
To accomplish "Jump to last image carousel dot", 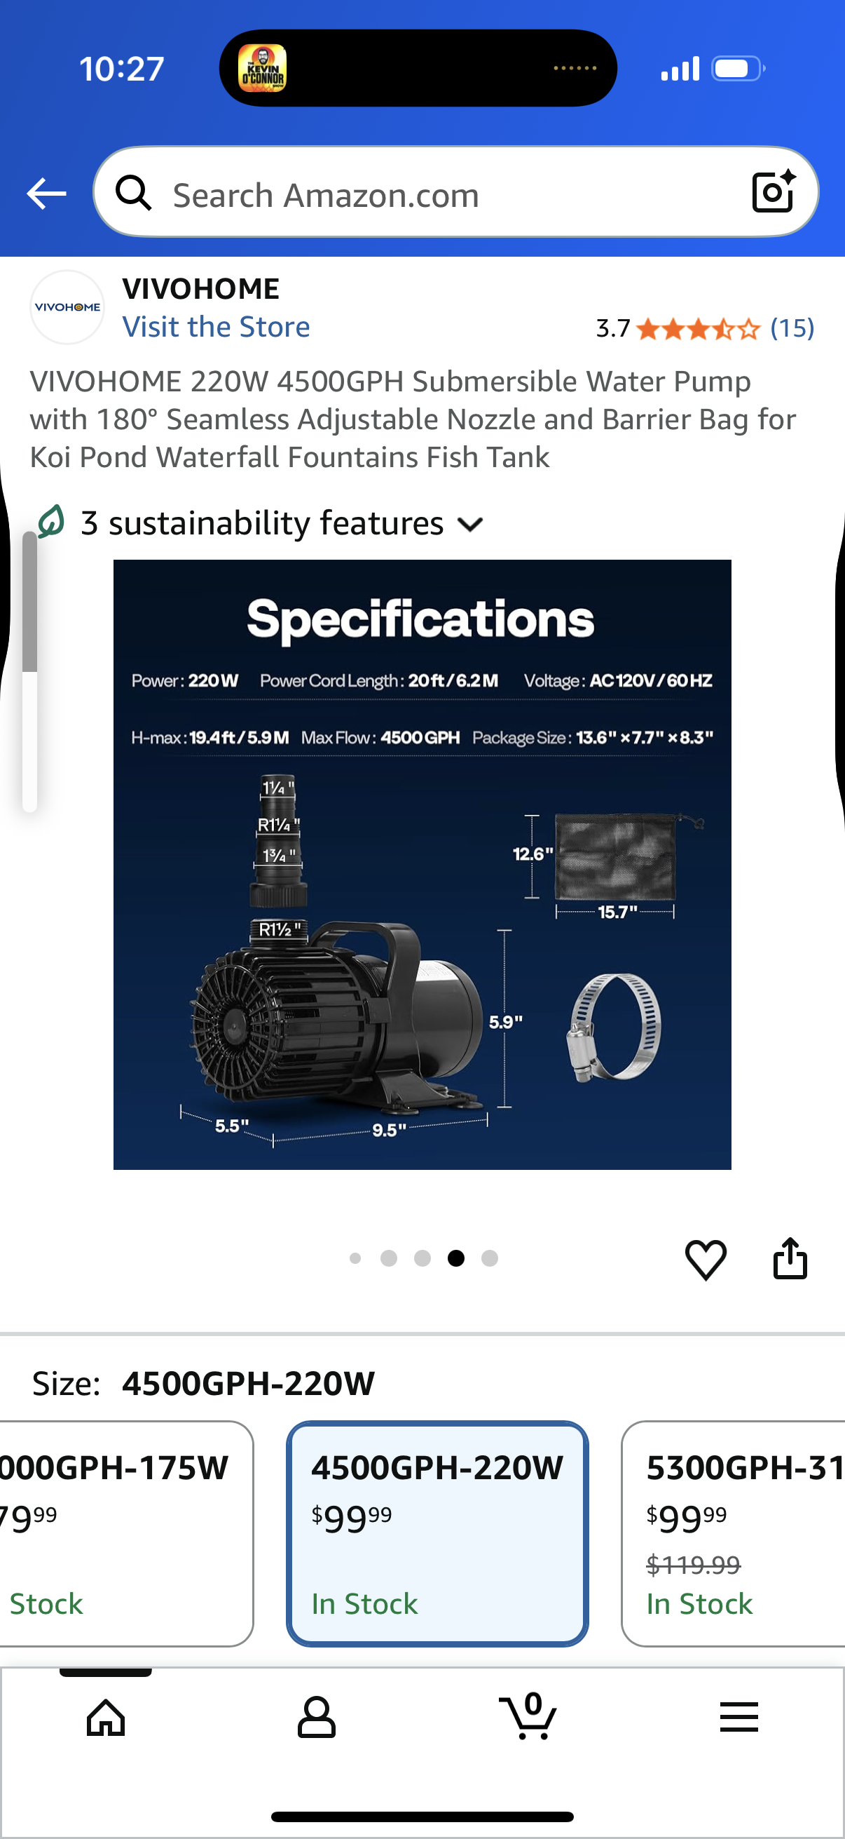I will point(489,1258).
